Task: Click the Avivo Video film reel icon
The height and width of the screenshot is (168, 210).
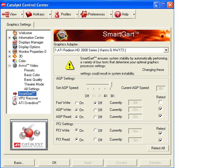Action: [x=15, y=66]
